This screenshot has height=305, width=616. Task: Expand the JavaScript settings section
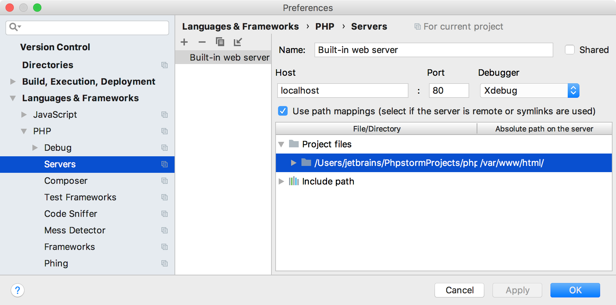[x=24, y=115]
